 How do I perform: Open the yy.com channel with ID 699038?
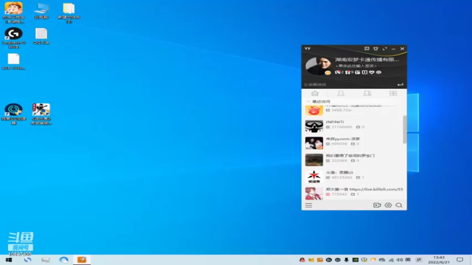(x=352, y=143)
